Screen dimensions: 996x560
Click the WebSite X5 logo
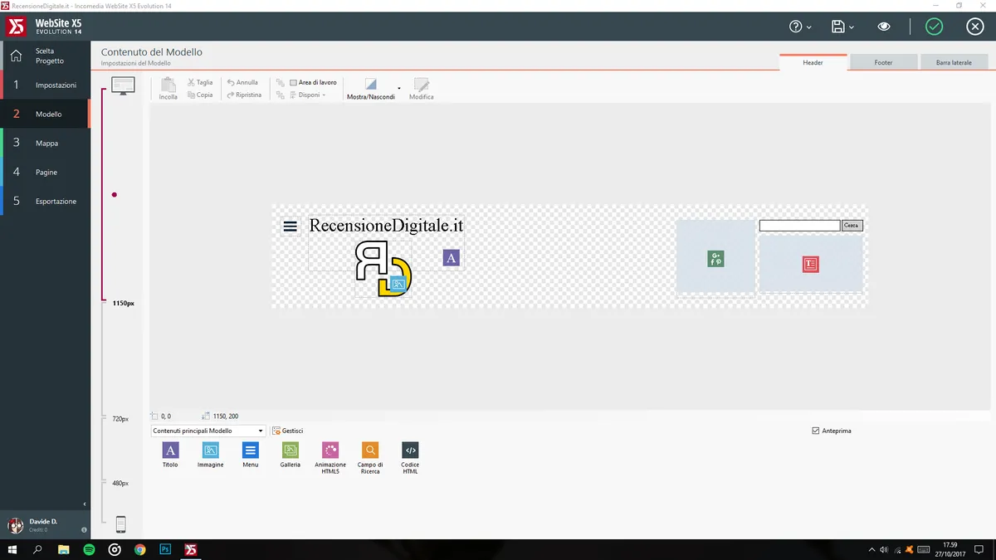(x=46, y=27)
